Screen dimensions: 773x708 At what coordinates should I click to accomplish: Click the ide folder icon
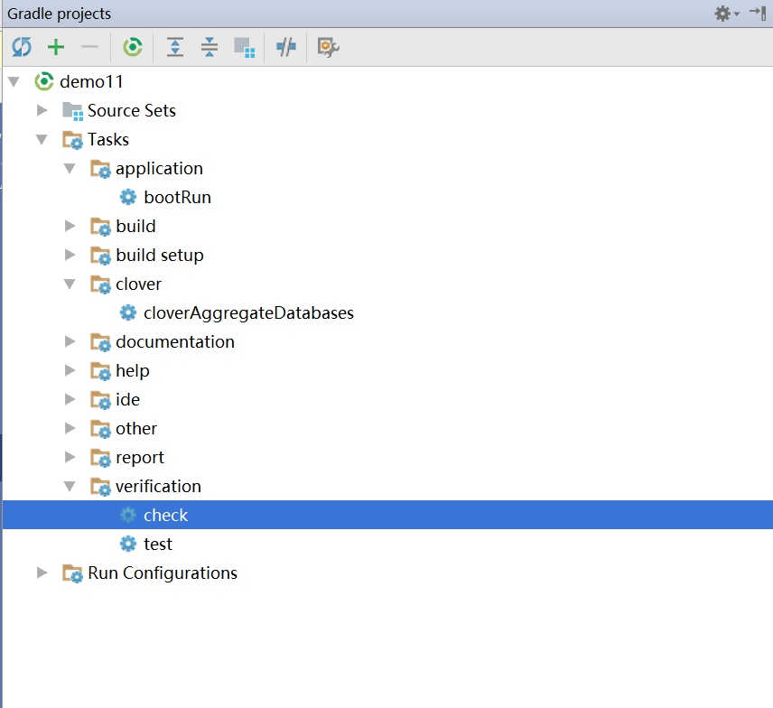pyautogui.click(x=100, y=400)
